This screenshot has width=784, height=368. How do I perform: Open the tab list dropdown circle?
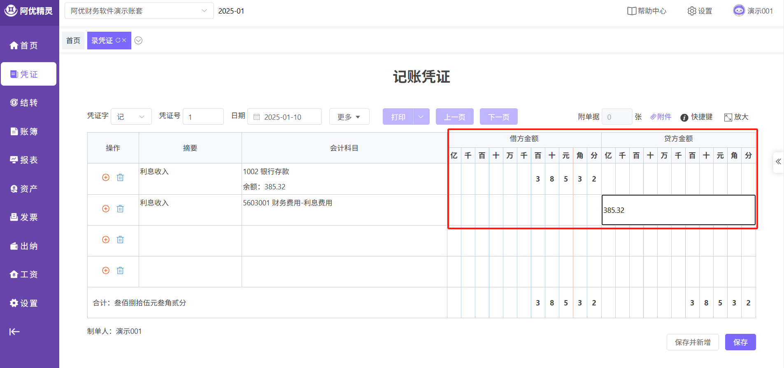139,40
